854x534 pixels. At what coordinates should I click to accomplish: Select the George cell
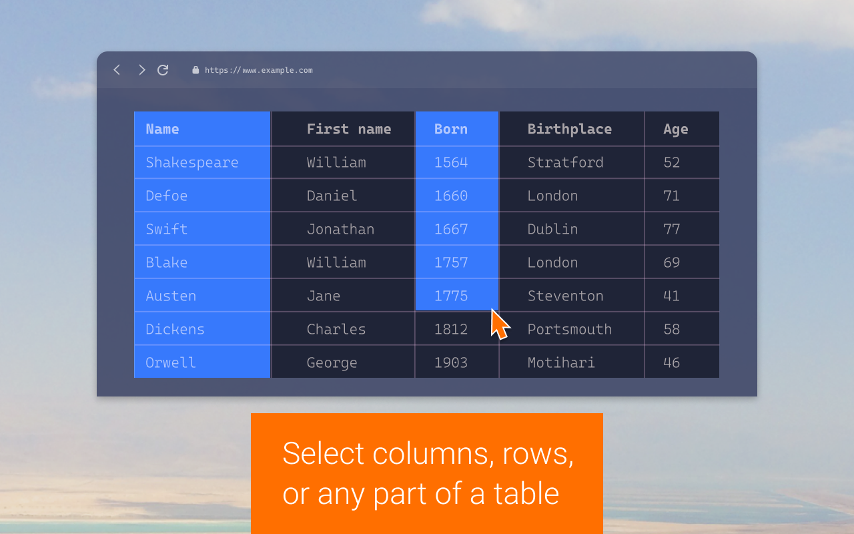tap(343, 362)
